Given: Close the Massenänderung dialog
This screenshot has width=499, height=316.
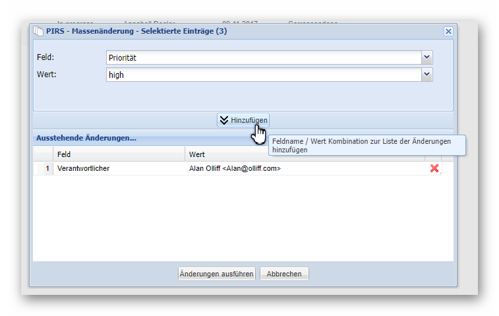Looking at the screenshot, I should (448, 31).
